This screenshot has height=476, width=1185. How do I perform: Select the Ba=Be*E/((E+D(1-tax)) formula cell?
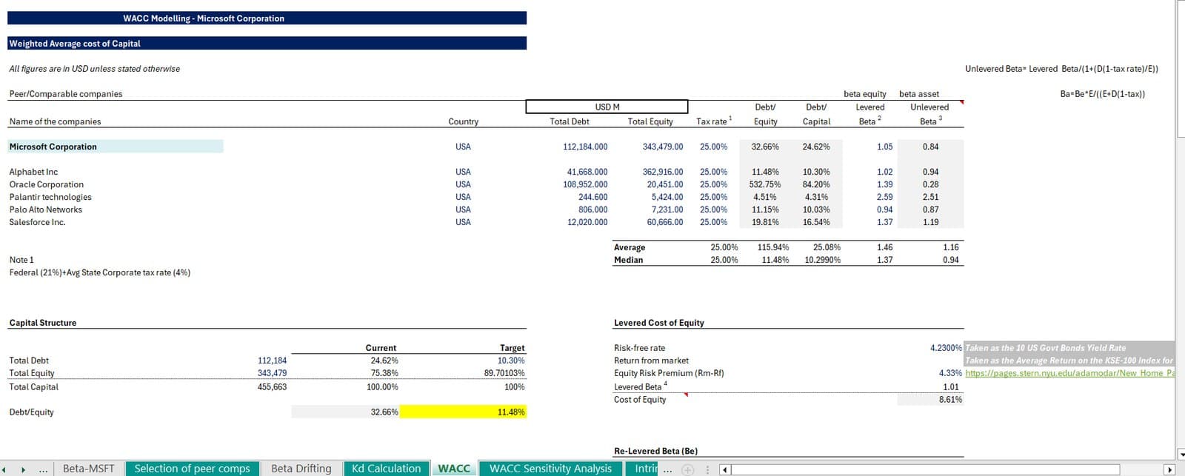[x=1102, y=94]
